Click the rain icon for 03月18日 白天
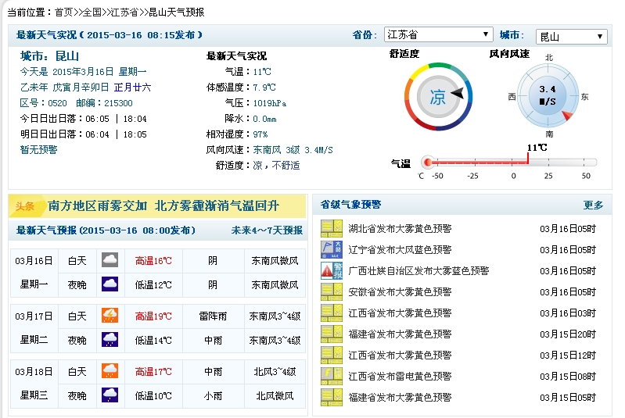Image resolution: width=625 pixels, height=418 pixels. [110, 371]
